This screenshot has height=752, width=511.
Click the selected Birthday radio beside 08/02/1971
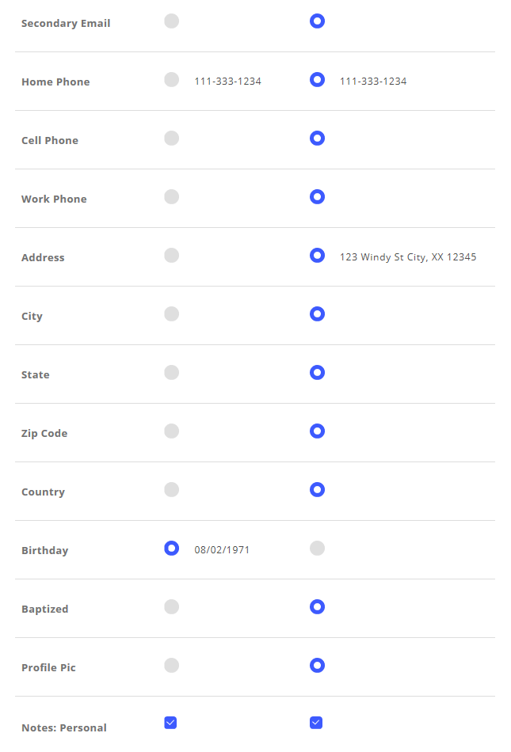click(172, 549)
